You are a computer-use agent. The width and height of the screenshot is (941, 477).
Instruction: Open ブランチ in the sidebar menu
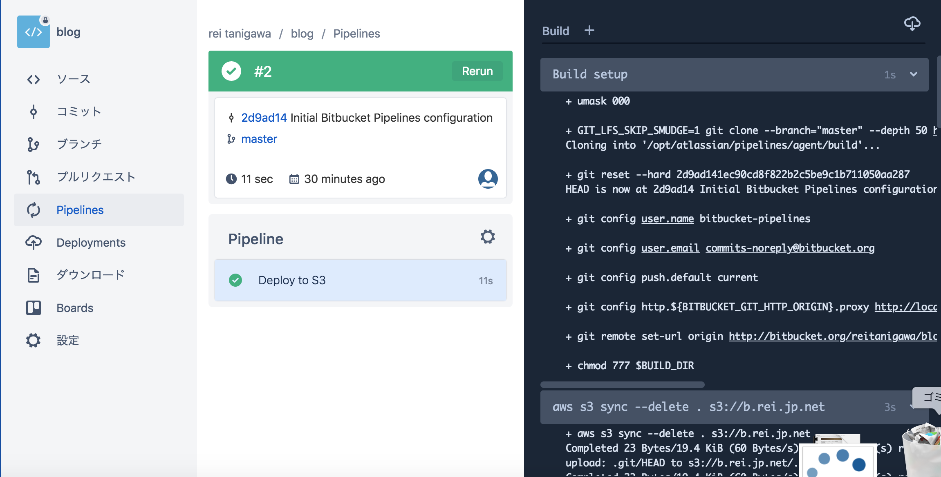79,145
